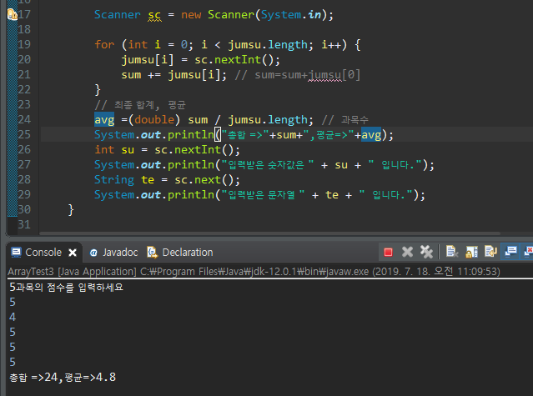Image resolution: width=533 pixels, height=396 pixels.
Task: Click the console prompt 5과목의 점수를 입력하세요
Action: click(66, 288)
